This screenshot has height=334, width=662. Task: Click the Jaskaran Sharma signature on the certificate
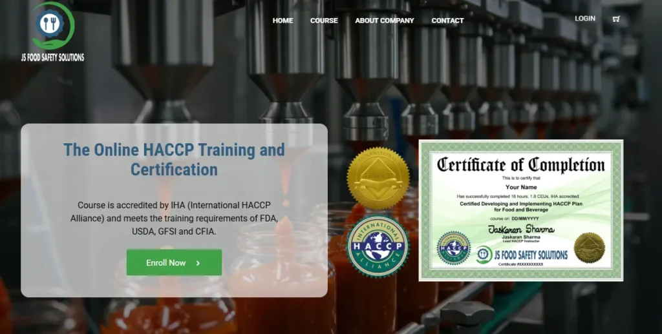520,229
